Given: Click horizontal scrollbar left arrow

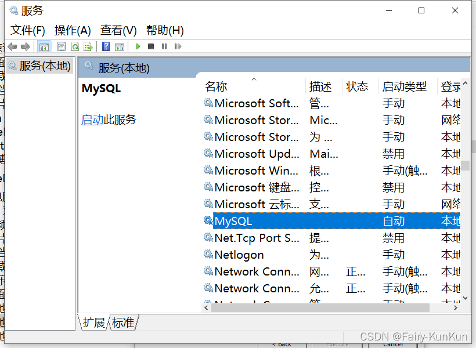Looking at the screenshot, I should click(x=207, y=307).
